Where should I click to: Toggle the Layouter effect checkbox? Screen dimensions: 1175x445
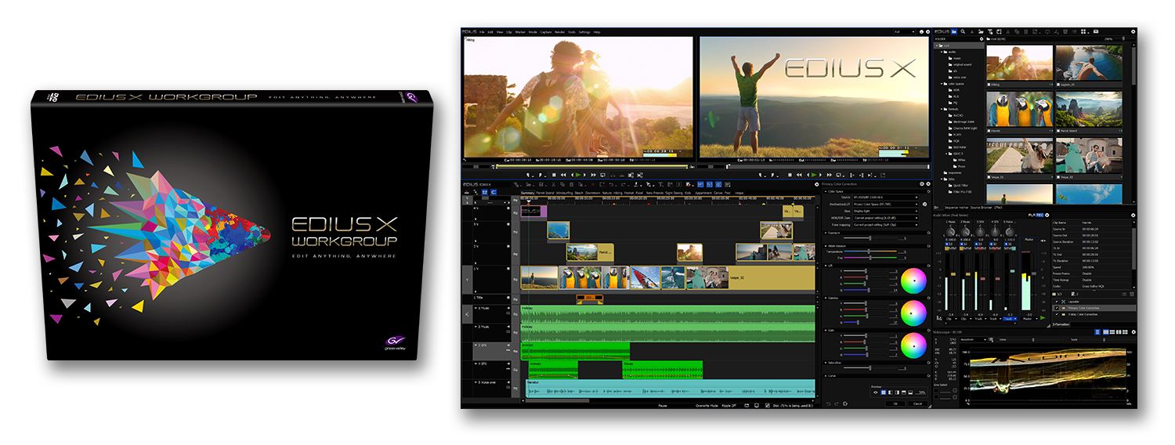click(1057, 302)
